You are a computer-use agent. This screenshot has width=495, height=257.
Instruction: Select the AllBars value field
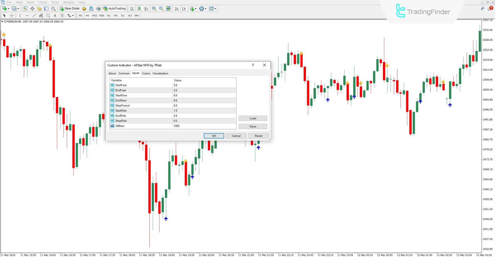204,126
